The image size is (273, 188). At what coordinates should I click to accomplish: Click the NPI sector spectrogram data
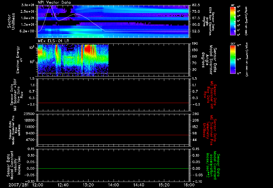(113, 21)
